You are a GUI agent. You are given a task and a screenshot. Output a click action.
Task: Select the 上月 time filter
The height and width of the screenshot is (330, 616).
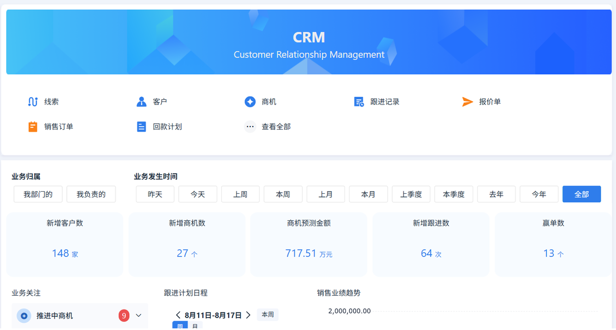coord(325,194)
